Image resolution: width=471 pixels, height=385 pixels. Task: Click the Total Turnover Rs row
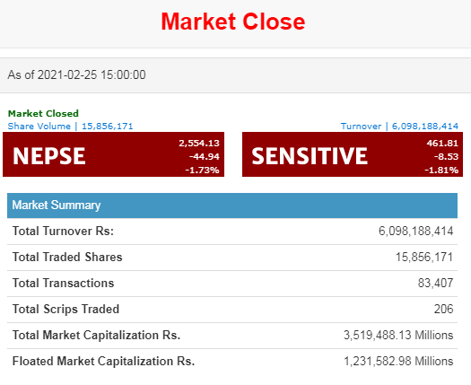click(x=232, y=232)
